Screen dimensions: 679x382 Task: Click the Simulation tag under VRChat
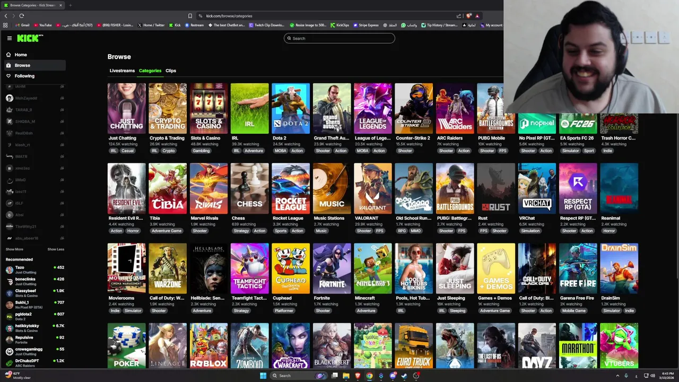pyautogui.click(x=530, y=231)
